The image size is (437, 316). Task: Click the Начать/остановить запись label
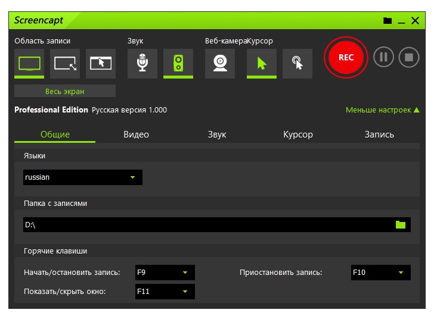click(72, 273)
